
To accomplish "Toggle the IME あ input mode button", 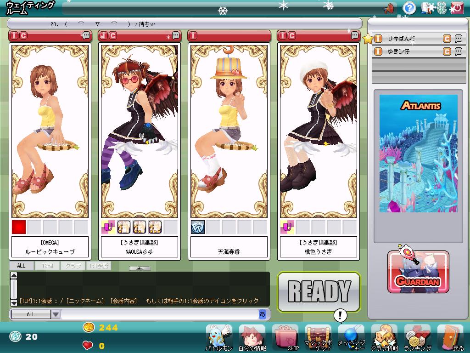I will [263, 314].
